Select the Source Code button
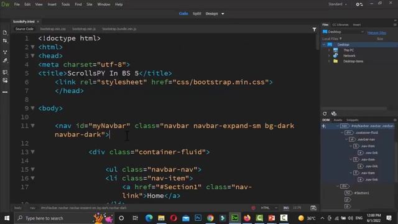The width and height of the screenshot is (398, 224). [x=24, y=29]
